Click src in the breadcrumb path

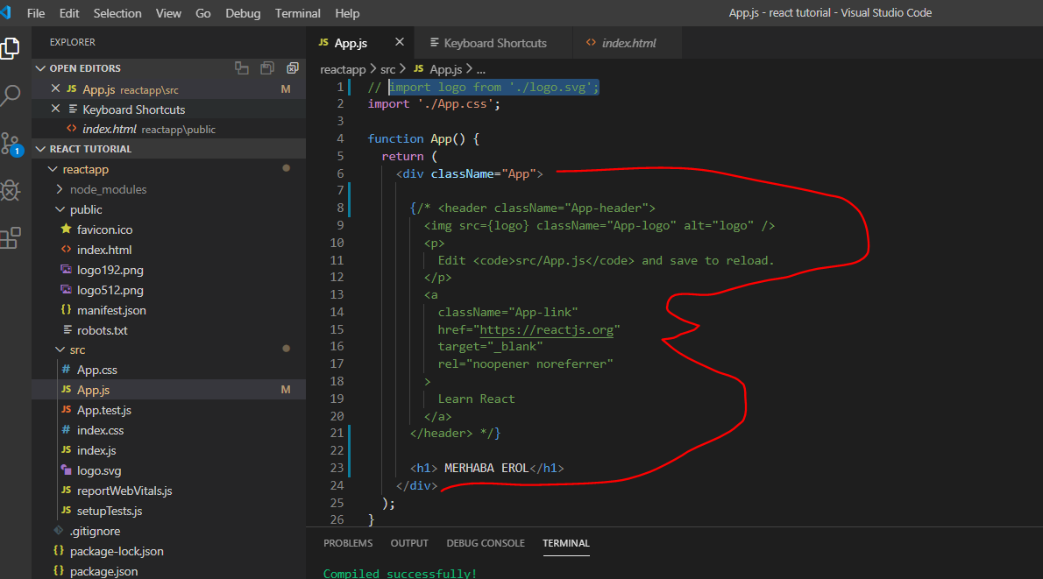point(387,68)
